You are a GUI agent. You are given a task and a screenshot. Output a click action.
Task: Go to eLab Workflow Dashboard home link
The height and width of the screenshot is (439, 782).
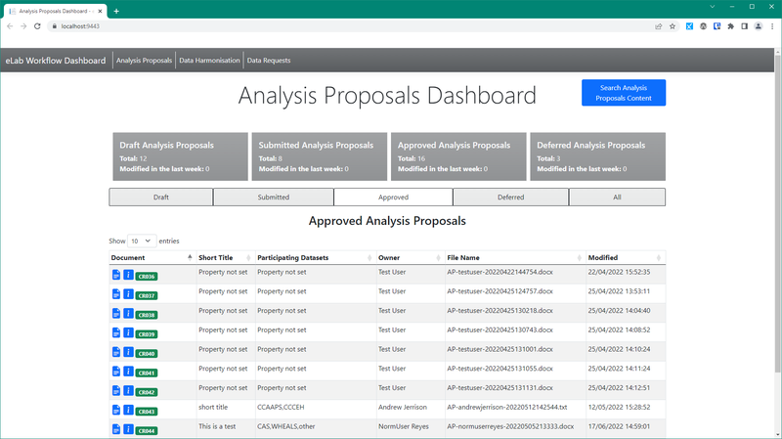56,61
